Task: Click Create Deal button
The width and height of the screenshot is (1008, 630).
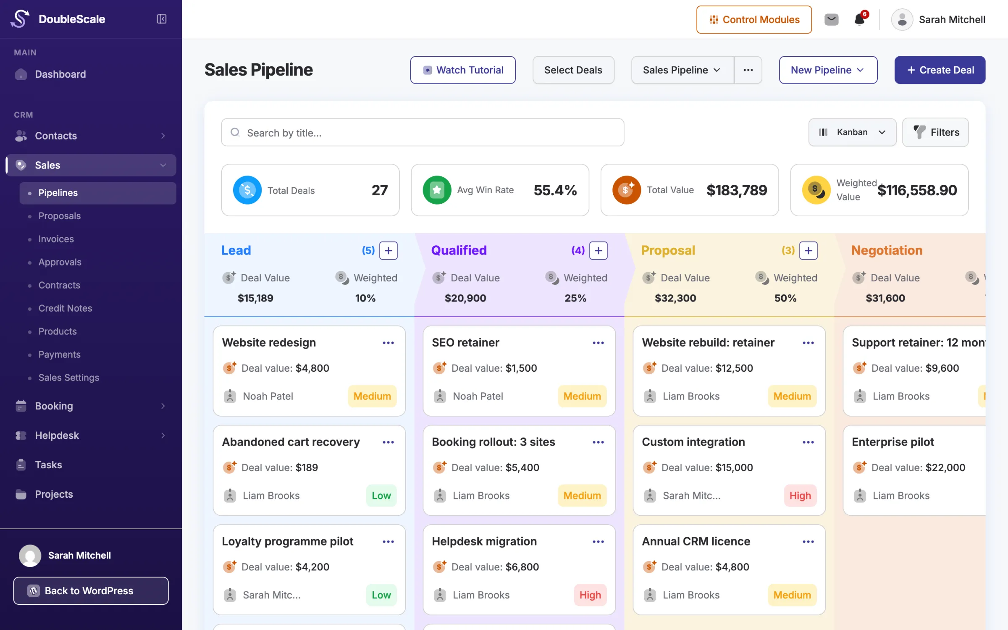Action: click(940, 70)
